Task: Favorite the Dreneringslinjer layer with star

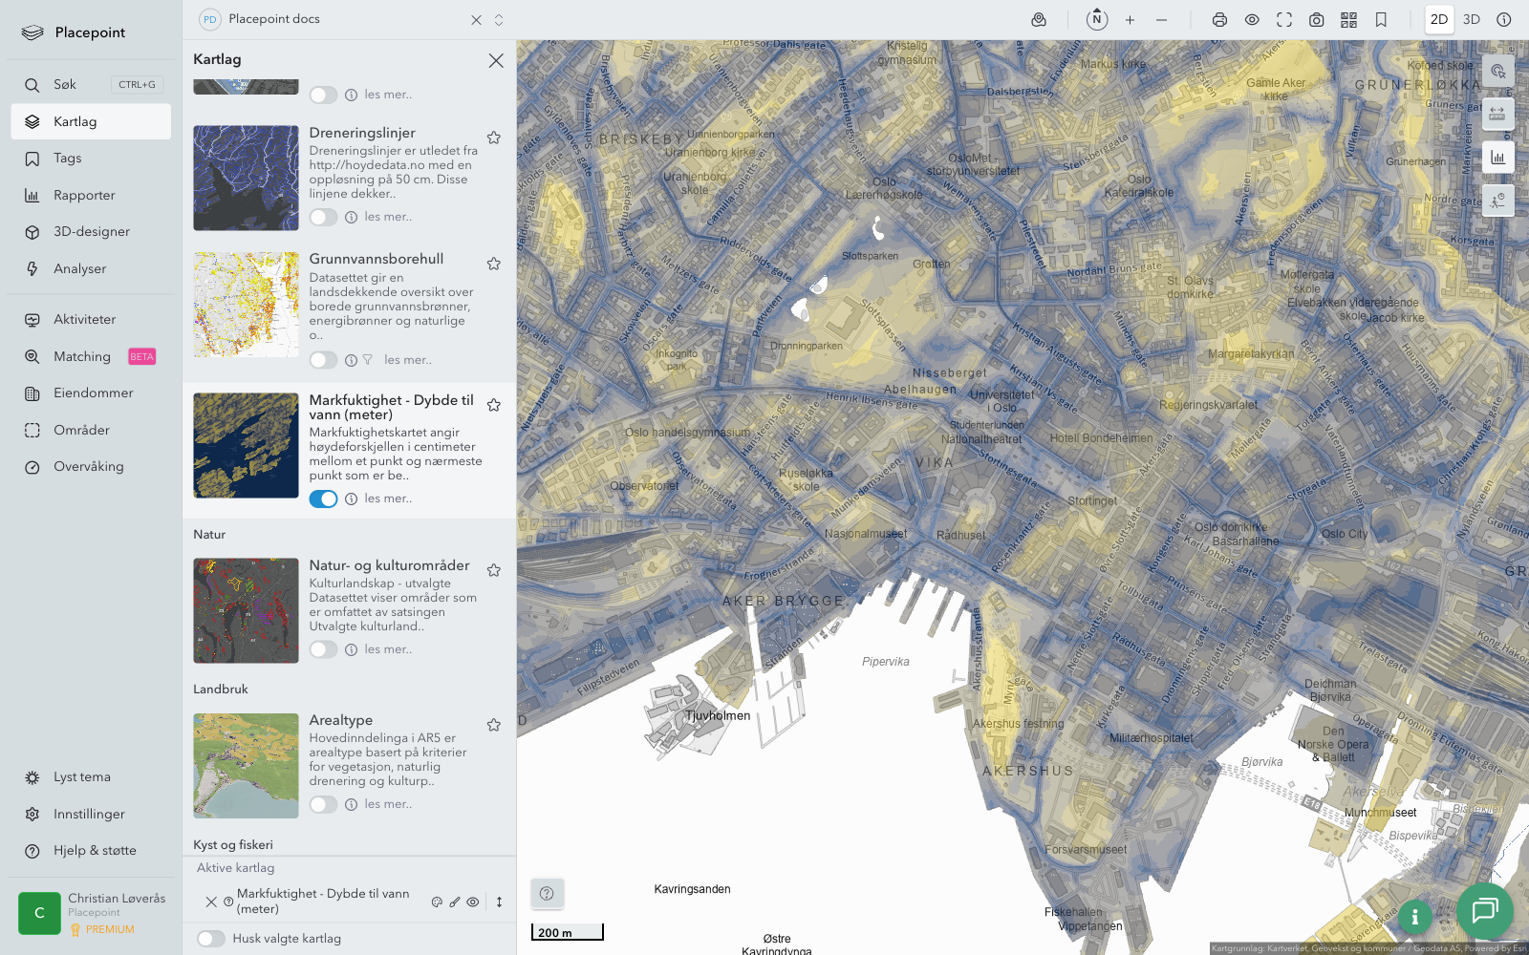Action: pos(494,138)
